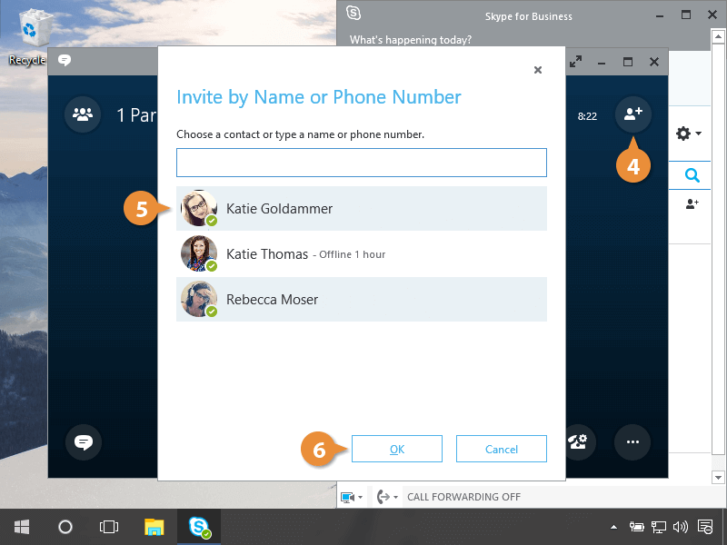
Task: Open the IM chat bubble button
Action: click(x=84, y=442)
